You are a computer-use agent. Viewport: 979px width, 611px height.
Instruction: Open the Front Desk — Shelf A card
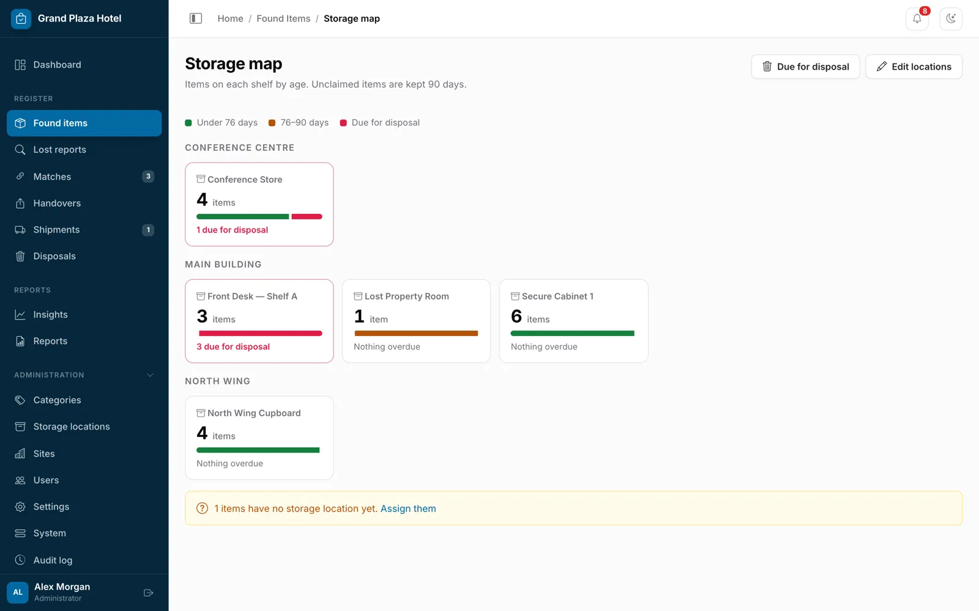click(259, 321)
